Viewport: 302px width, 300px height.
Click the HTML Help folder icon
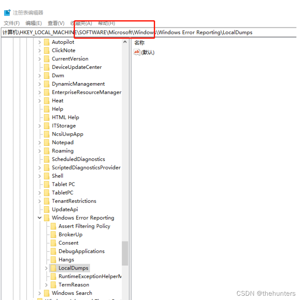(47, 118)
